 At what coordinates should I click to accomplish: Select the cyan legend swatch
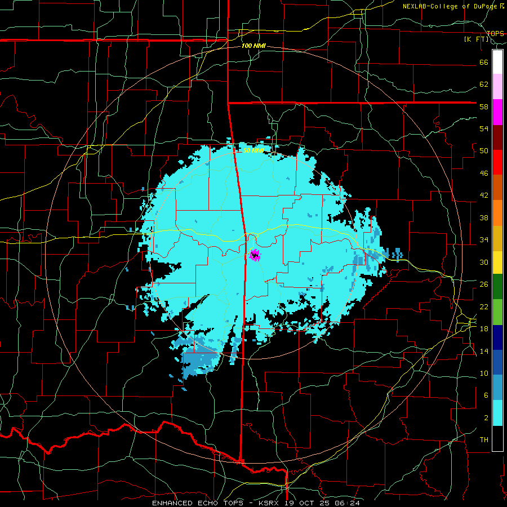point(497,413)
